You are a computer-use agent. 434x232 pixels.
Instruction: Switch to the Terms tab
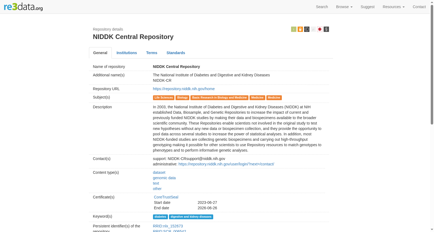(x=152, y=53)
